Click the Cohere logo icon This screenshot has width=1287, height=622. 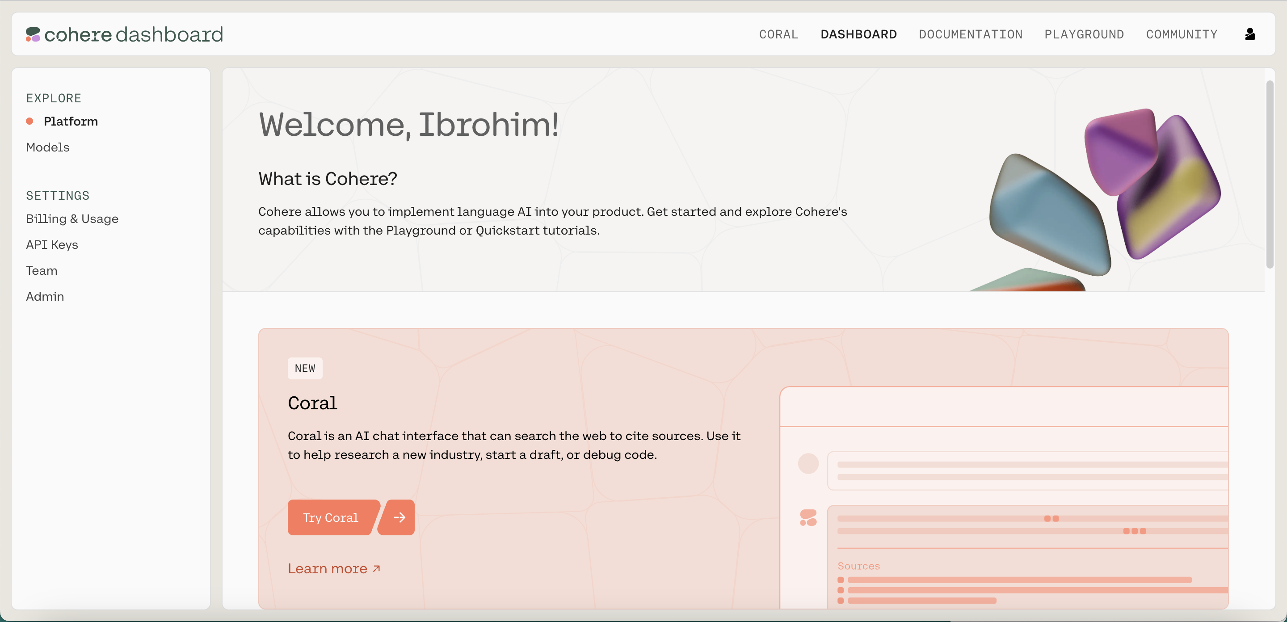[x=33, y=34]
